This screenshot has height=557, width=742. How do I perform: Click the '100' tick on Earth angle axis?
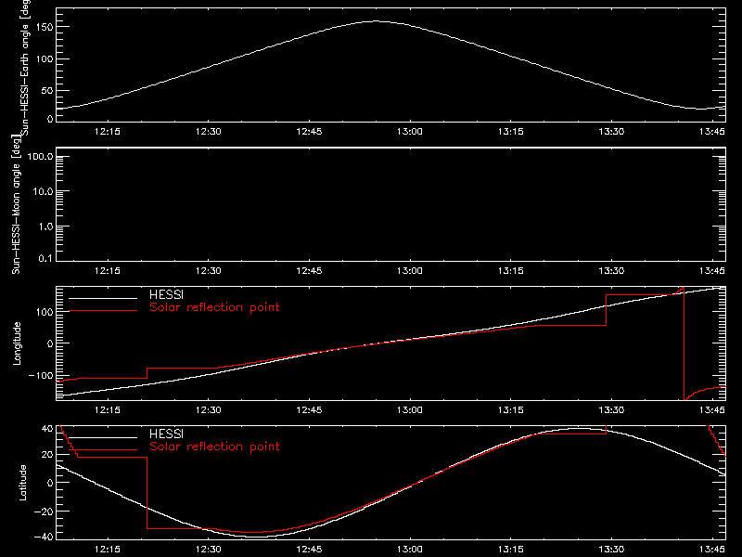tap(45, 59)
